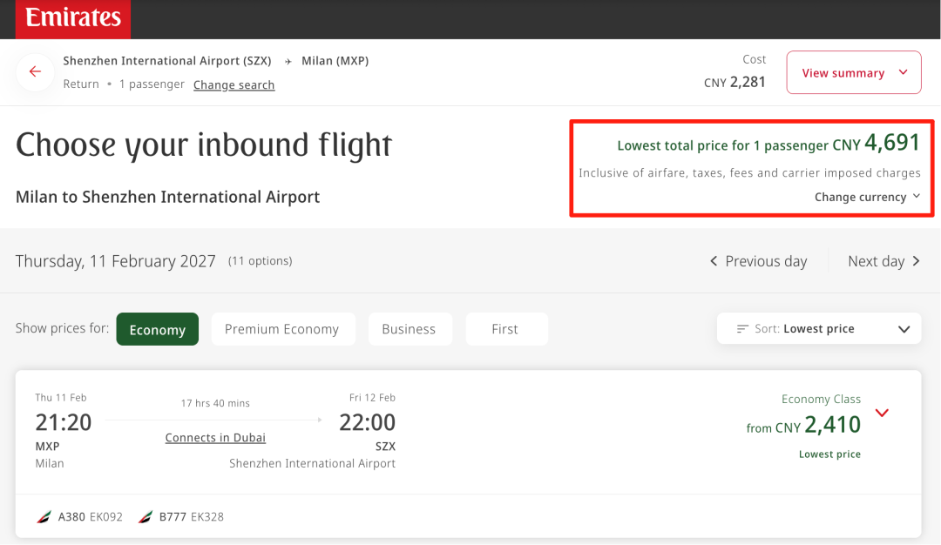
Task: Click the B777 aircraft tail icon
Action: click(145, 517)
